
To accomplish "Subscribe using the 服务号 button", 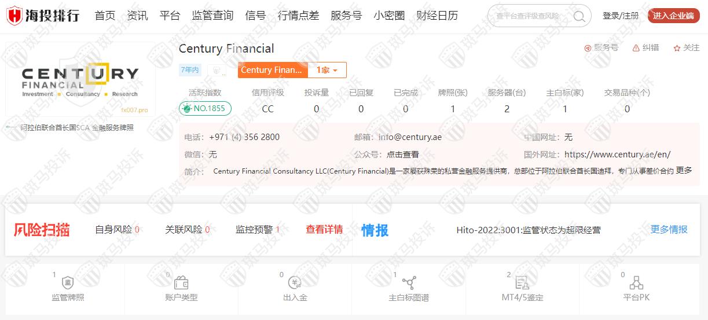I will click(601, 48).
